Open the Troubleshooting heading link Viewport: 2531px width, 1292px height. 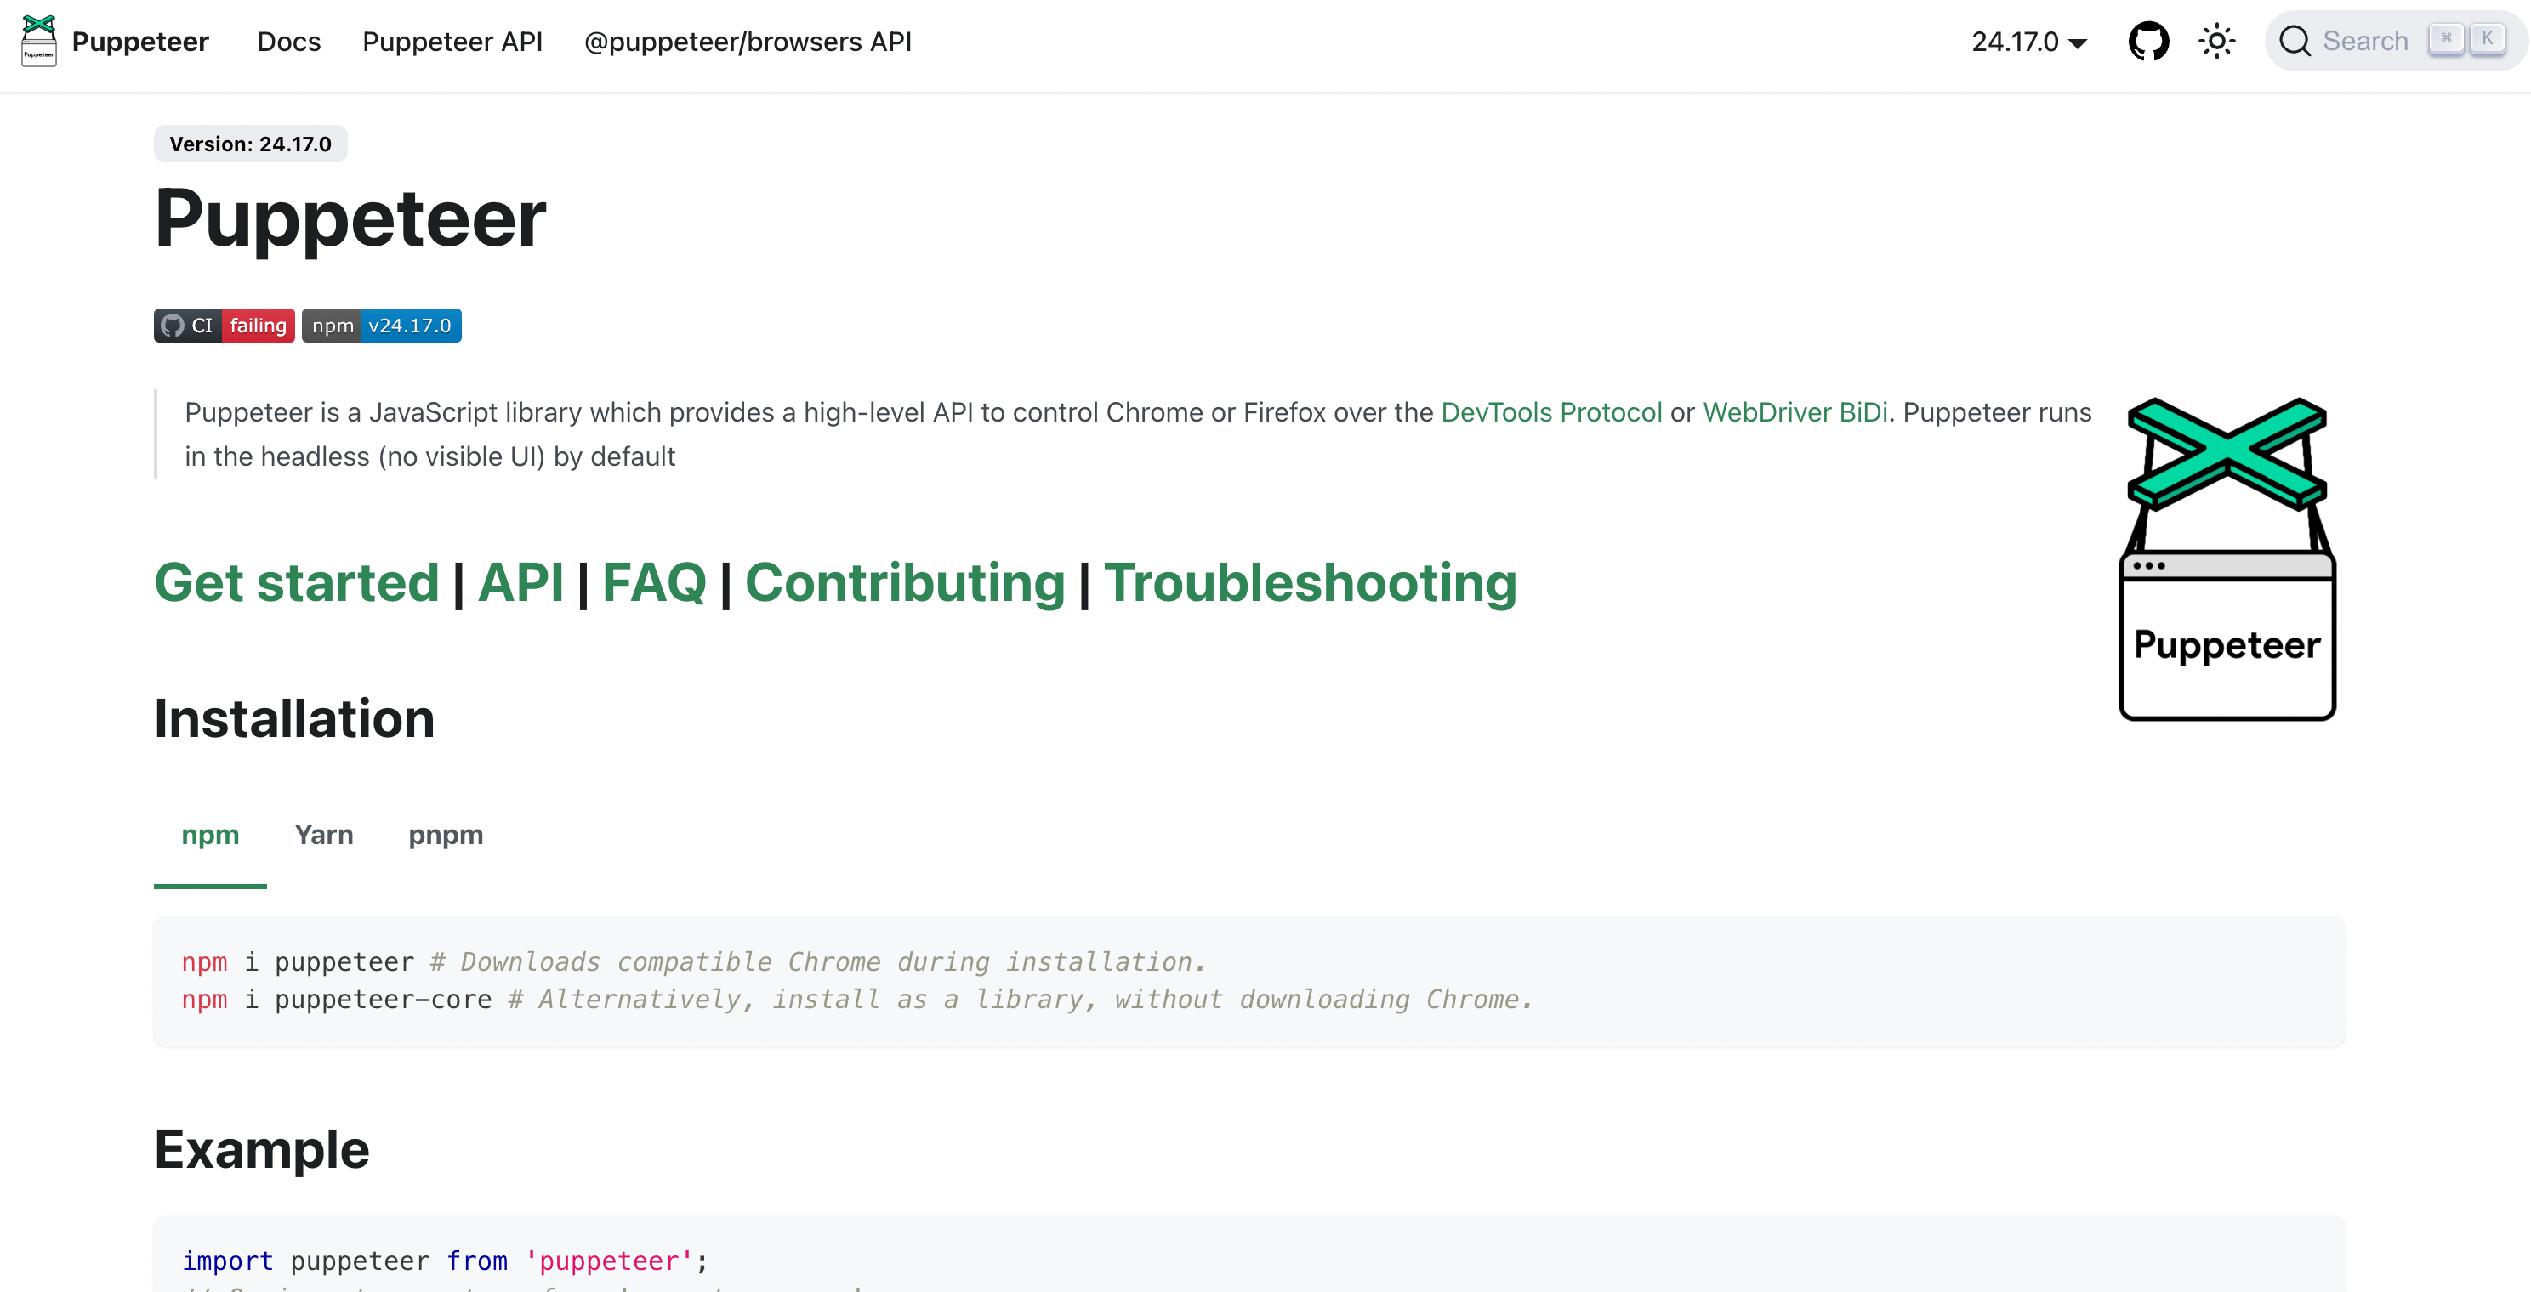tap(1310, 582)
